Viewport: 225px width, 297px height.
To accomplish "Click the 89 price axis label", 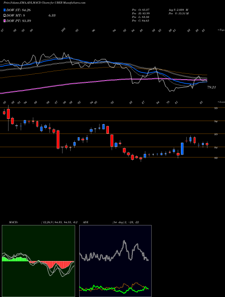I will click(x=216, y=134).
